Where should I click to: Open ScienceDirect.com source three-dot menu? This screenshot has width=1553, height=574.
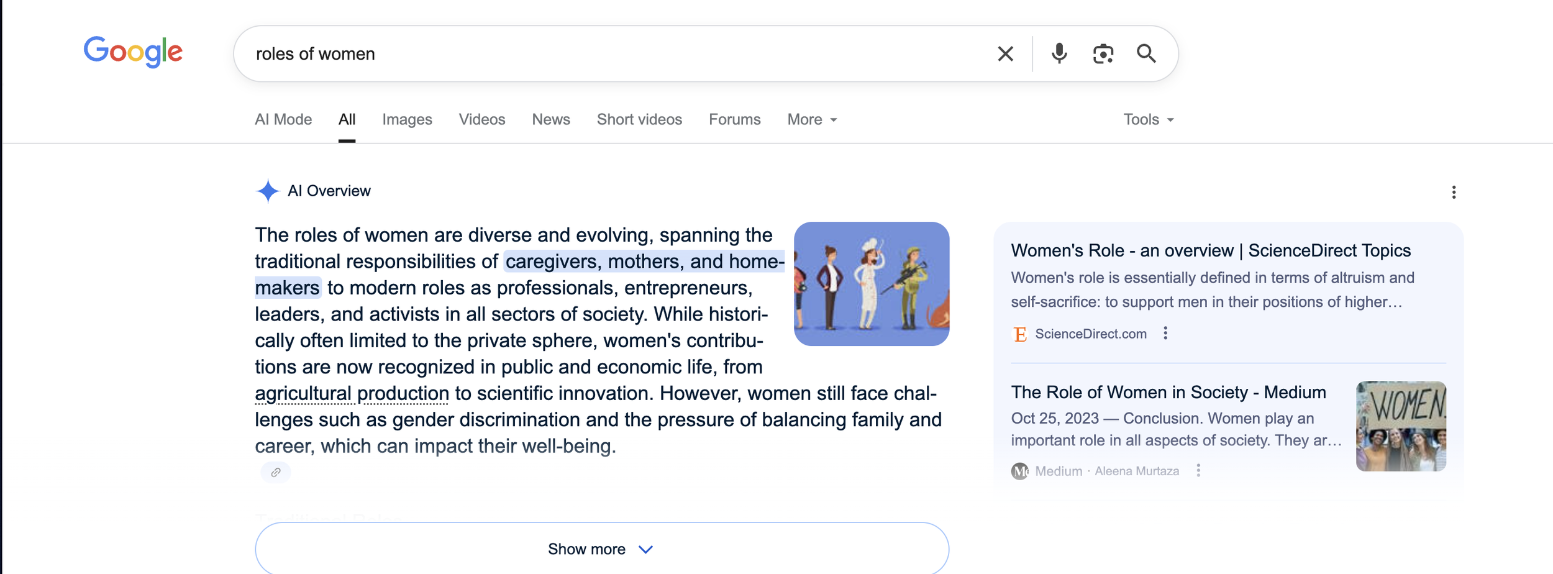pos(1165,334)
